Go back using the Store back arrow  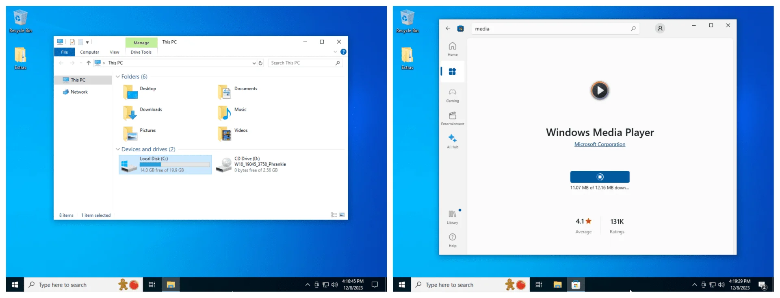[x=448, y=28]
